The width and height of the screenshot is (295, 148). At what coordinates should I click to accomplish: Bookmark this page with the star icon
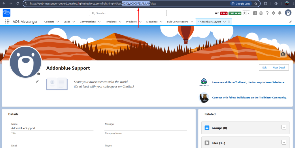click(256, 3)
